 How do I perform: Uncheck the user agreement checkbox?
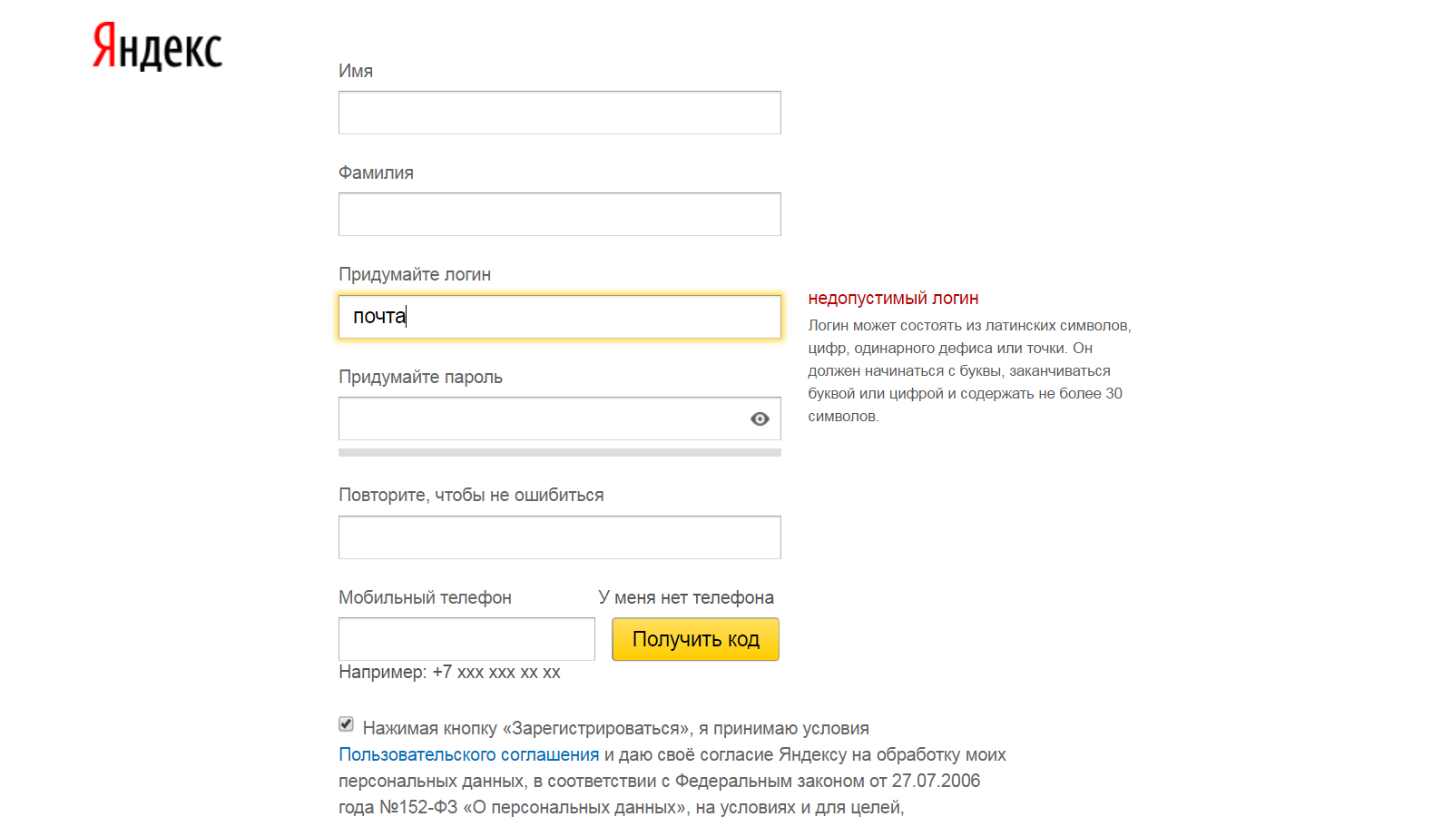346,723
